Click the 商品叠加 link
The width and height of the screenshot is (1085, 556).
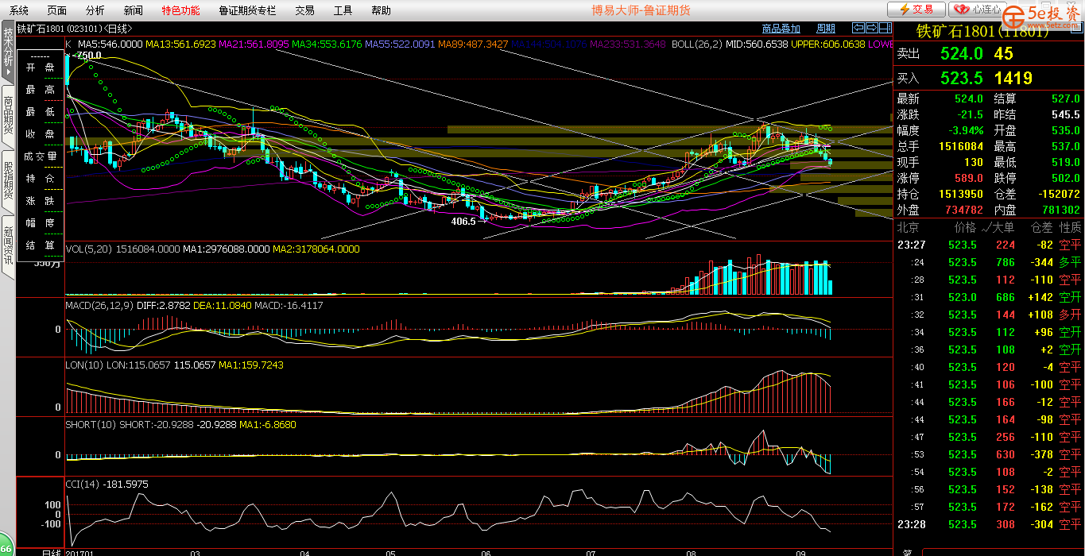(781, 29)
